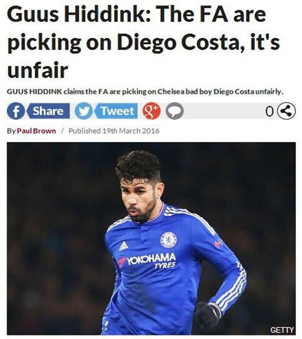This screenshot has height=339, width=302.
Task: Open comments via speech bubble icon
Action: pyautogui.click(x=175, y=111)
